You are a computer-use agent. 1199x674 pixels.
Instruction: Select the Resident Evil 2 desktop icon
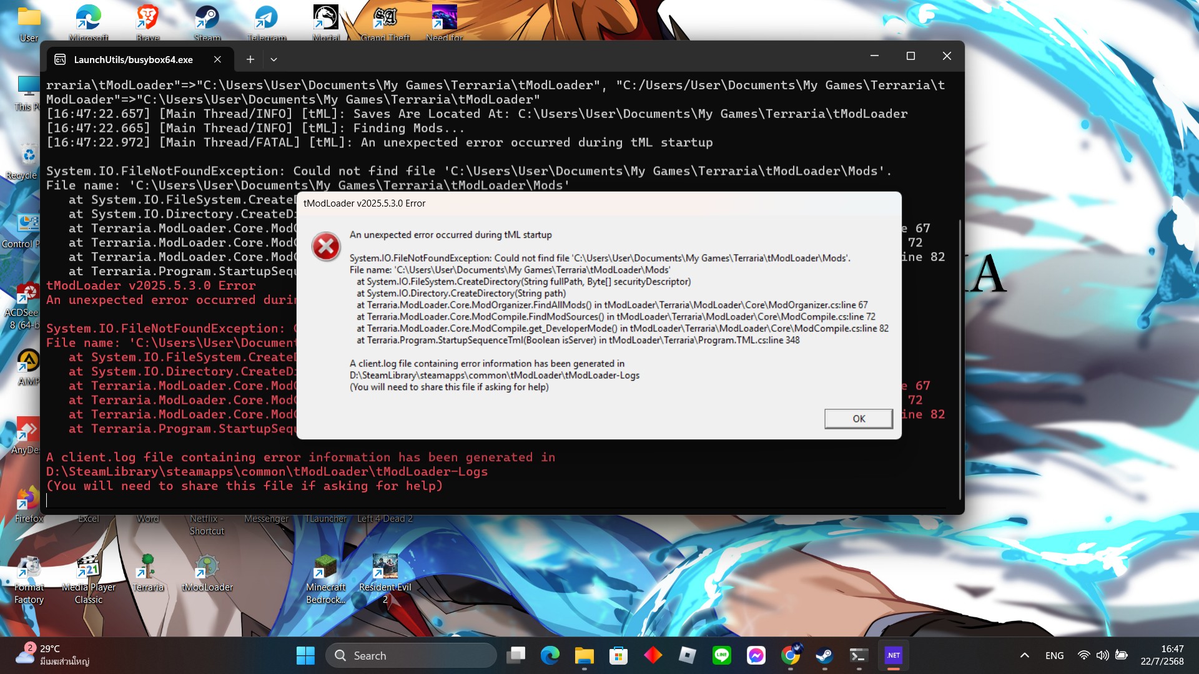tap(385, 580)
